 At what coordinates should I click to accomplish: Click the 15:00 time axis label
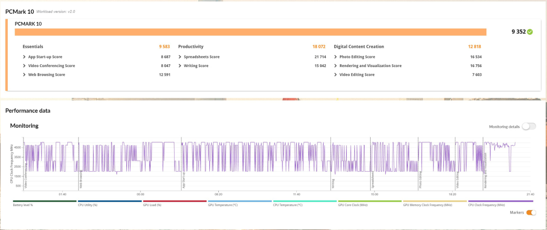(x=374, y=194)
